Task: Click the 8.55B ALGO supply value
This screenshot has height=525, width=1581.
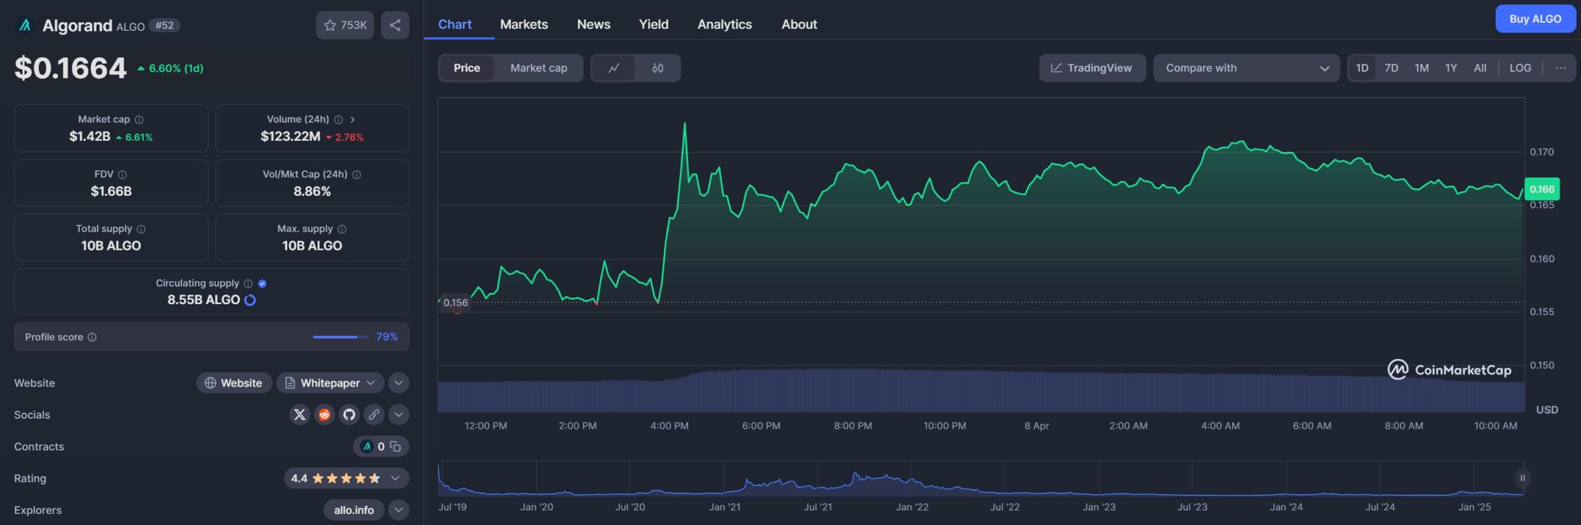Action: coord(204,300)
